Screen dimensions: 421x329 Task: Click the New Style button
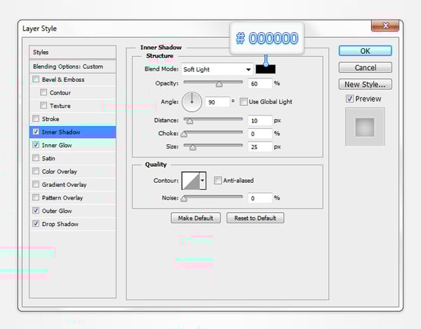(365, 85)
